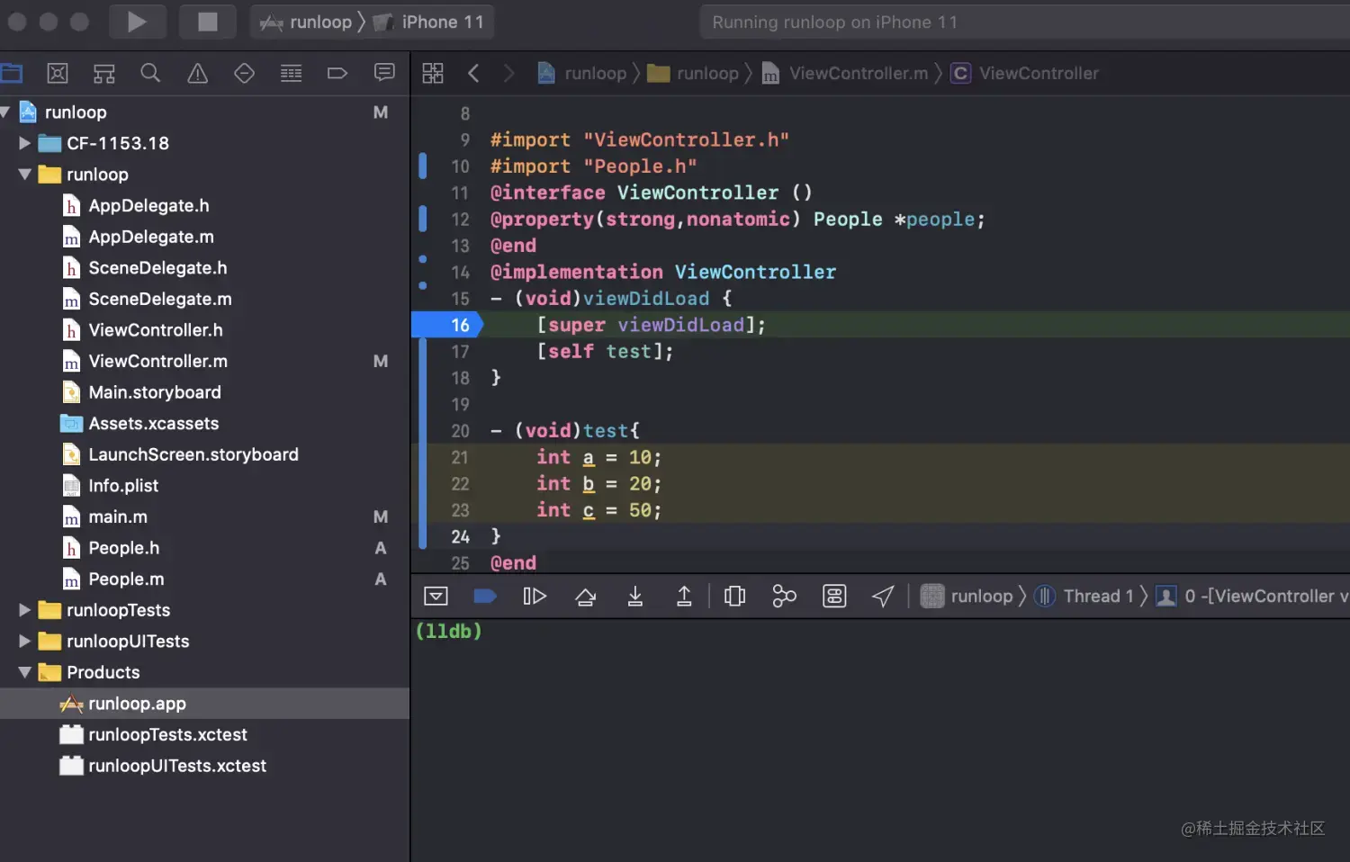Go back in editor history
This screenshot has height=862, width=1350.
coord(473,73)
